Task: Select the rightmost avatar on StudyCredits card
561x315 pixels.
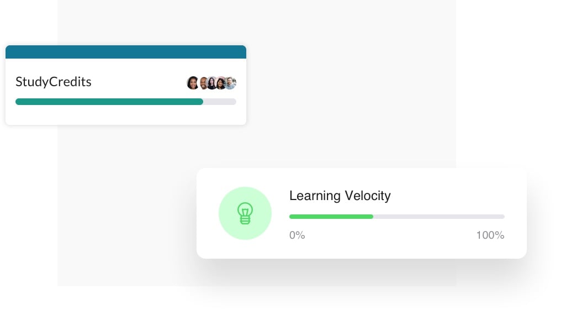Action: click(231, 83)
